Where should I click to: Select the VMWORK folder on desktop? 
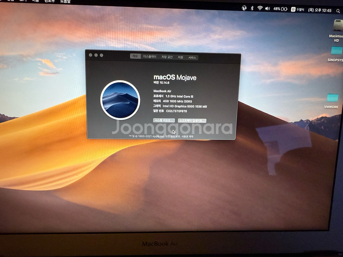pyautogui.click(x=332, y=98)
